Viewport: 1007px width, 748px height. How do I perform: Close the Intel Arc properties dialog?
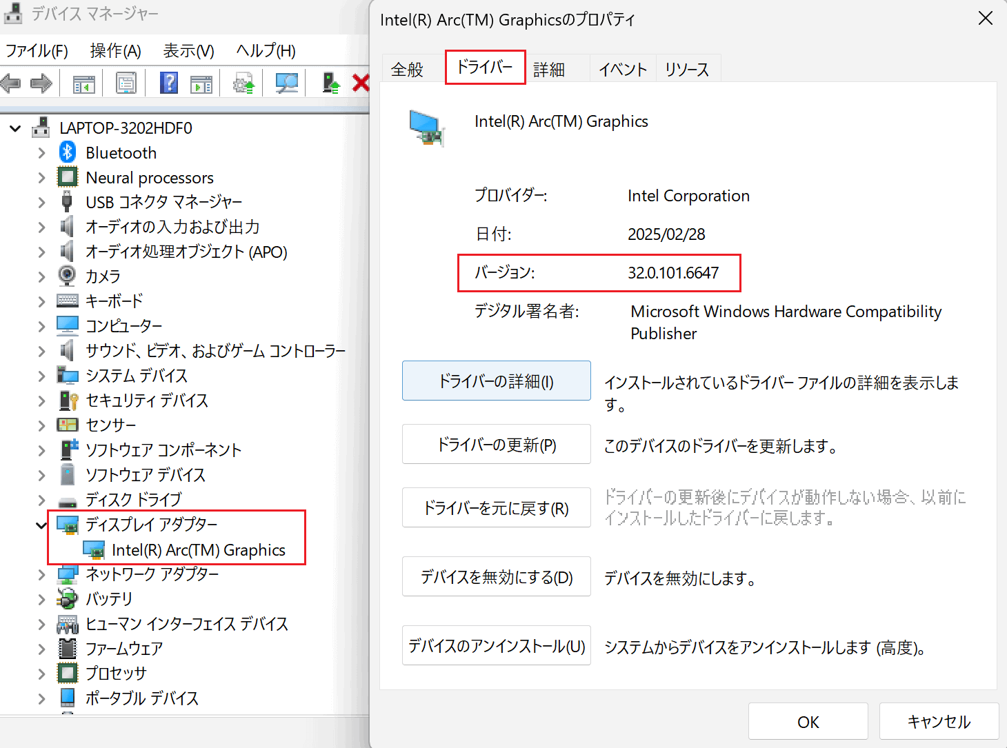point(986,19)
